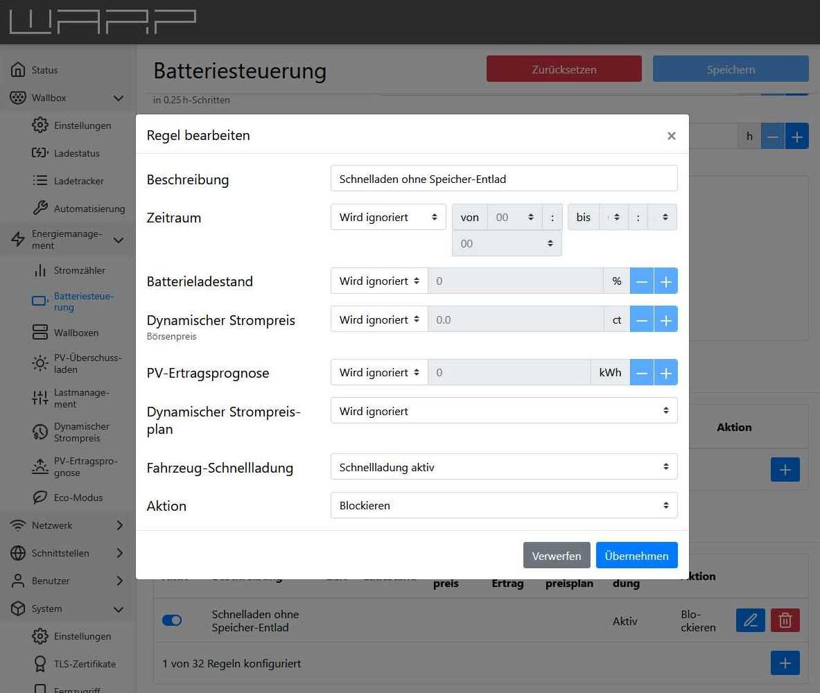Click the pencil edit icon for the rule
Screen dimensions: 820x693
point(750,620)
